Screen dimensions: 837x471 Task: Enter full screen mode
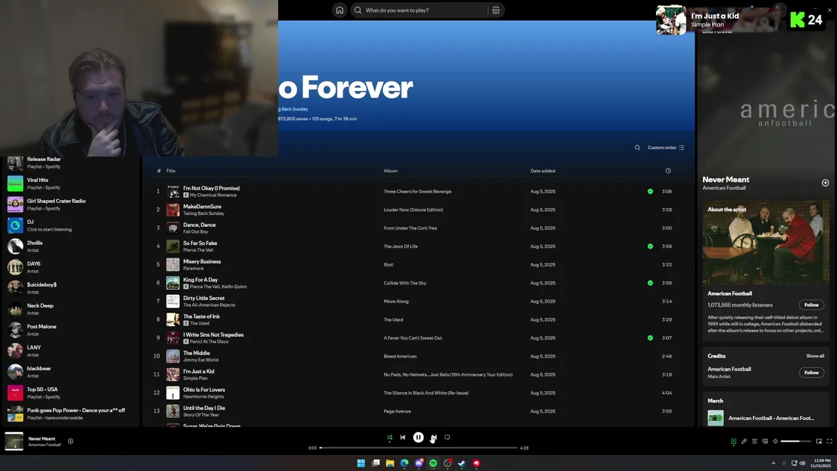point(829,442)
